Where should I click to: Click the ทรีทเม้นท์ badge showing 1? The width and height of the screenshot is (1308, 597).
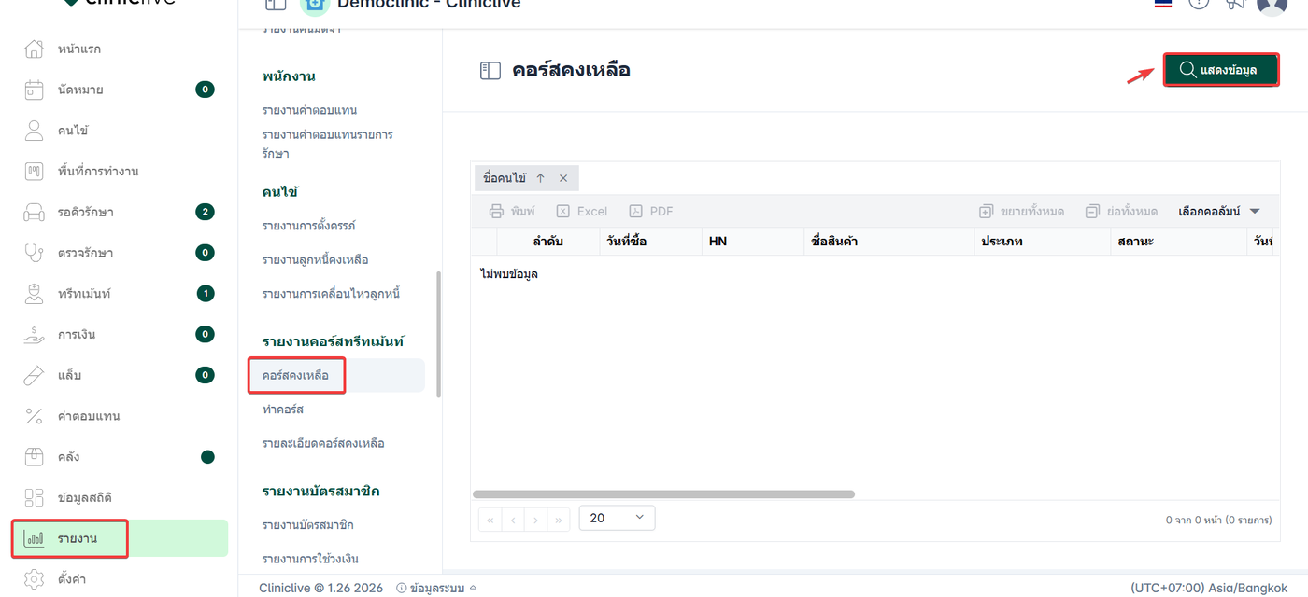(205, 294)
